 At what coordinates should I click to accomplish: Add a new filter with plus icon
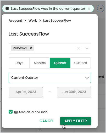pyautogui.click(x=101, y=8)
